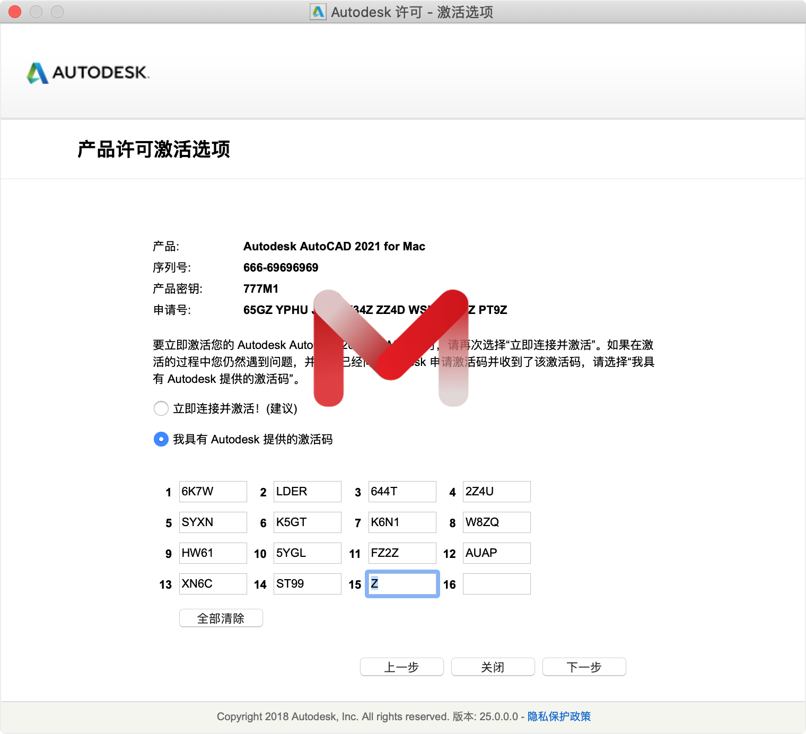
Task: Click activation code field 12 containing AUAP
Action: (497, 553)
